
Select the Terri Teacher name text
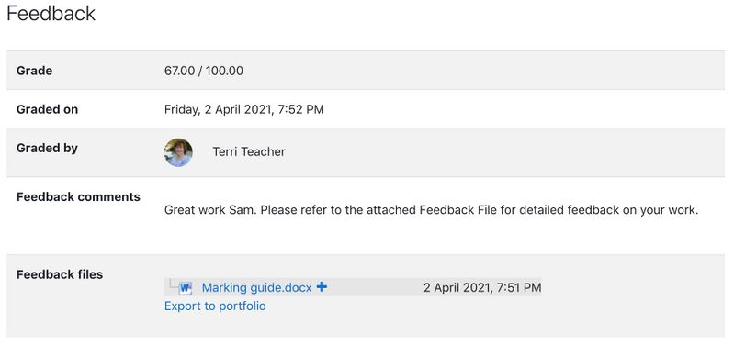pyautogui.click(x=249, y=152)
